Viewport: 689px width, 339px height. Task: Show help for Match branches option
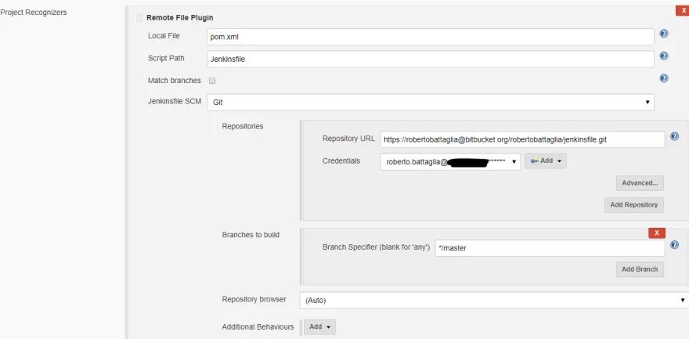click(663, 78)
